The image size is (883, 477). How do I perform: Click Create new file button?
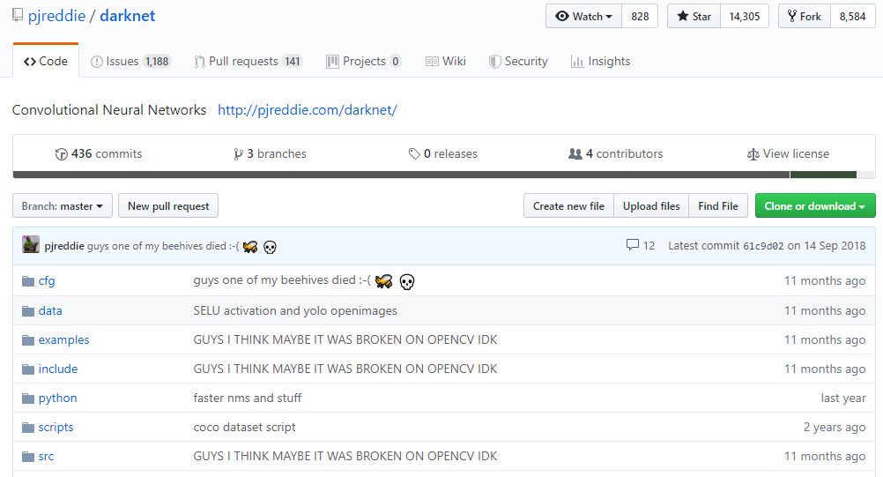click(x=568, y=206)
